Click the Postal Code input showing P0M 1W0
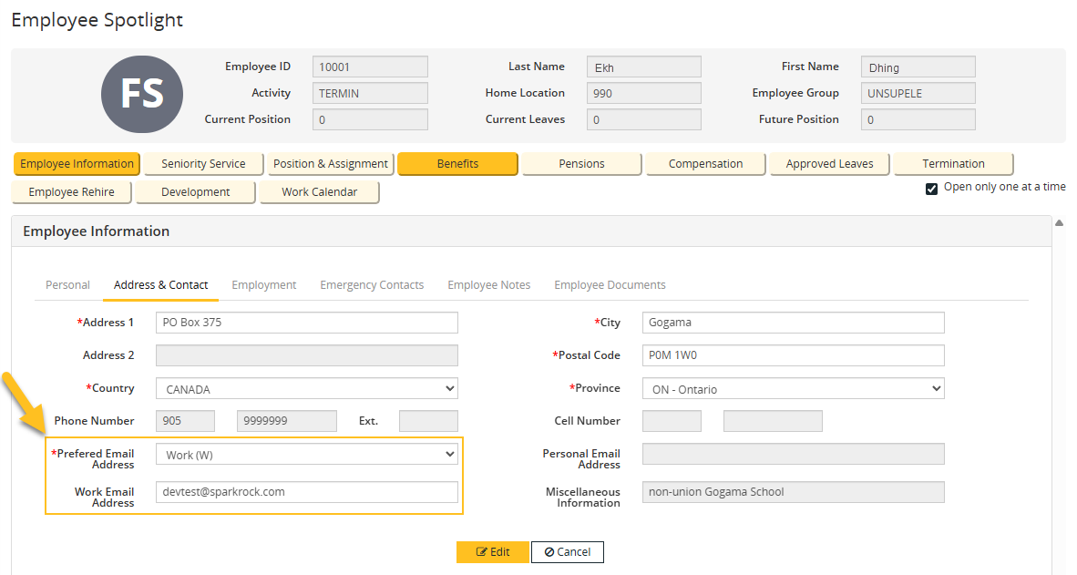The height and width of the screenshot is (575, 1077). click(x=793, y=354)
